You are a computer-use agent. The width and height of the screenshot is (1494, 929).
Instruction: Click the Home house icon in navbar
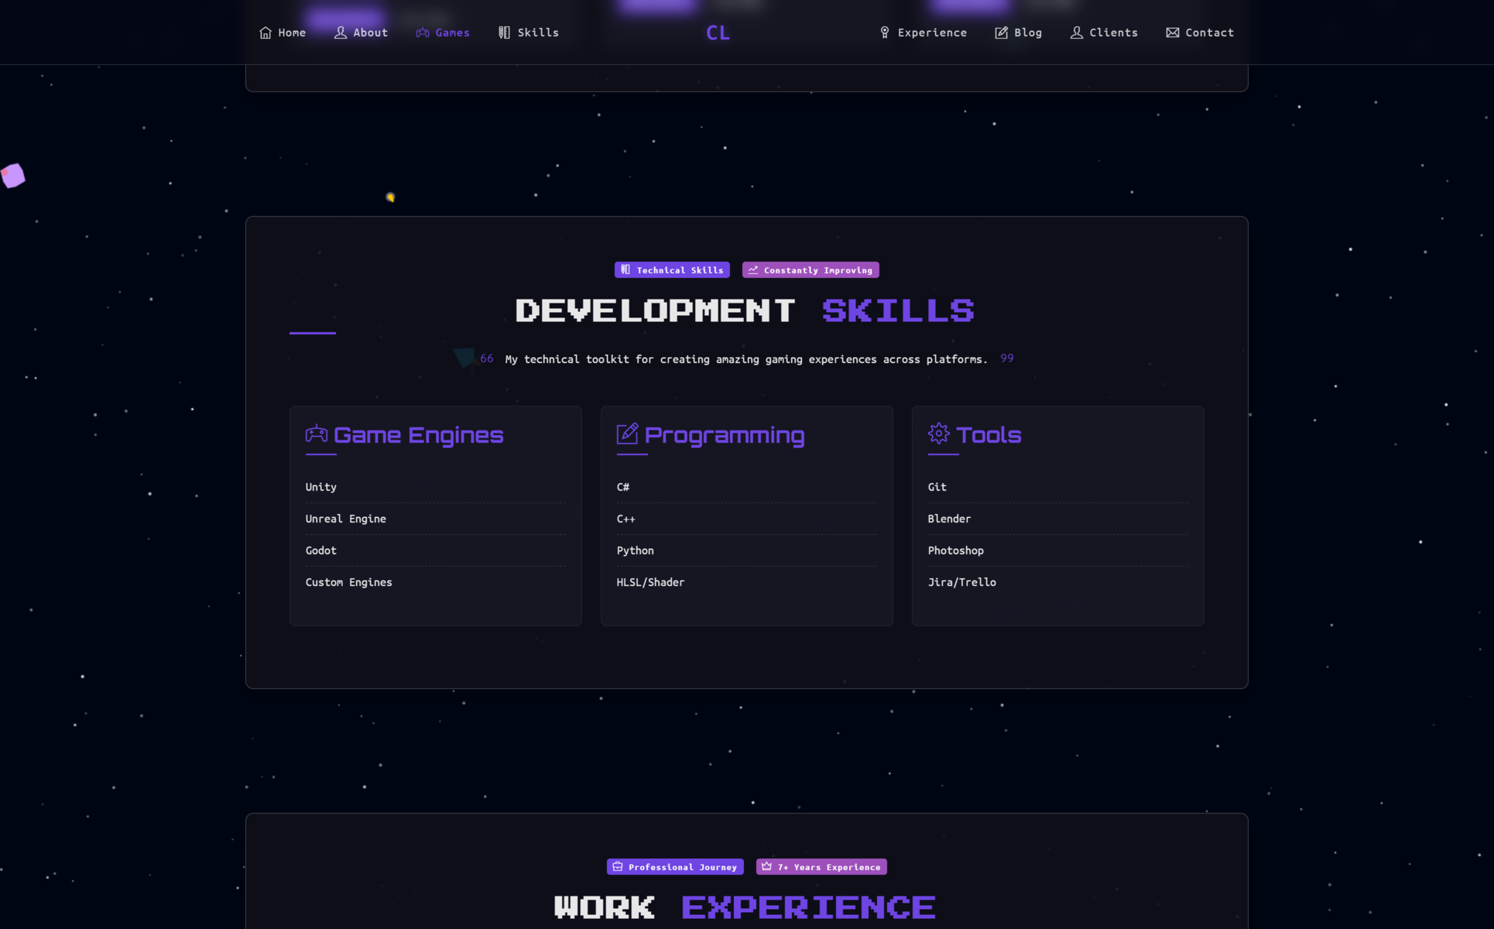point(266,33)
